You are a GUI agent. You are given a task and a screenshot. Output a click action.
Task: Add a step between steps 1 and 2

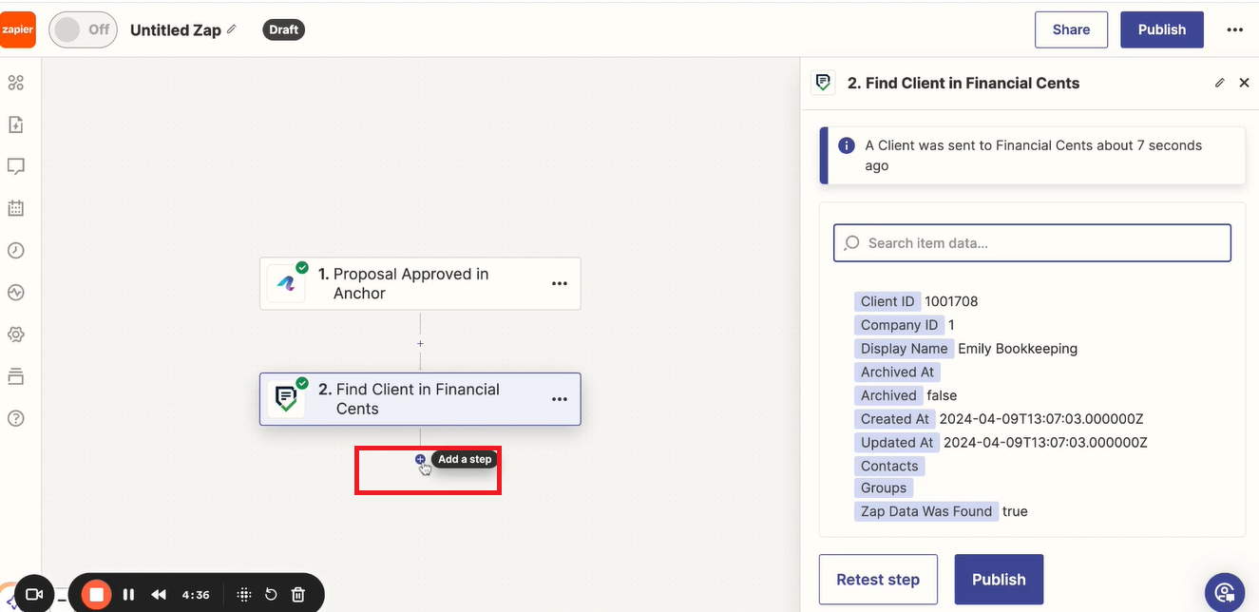pos(420,344)
